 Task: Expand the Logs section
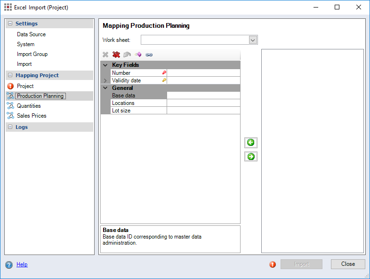10,127
